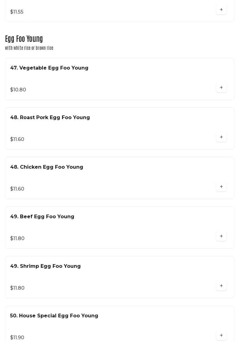Add the $11.55 item to the cart
This screenshot has width=239, height=342.
221,10
